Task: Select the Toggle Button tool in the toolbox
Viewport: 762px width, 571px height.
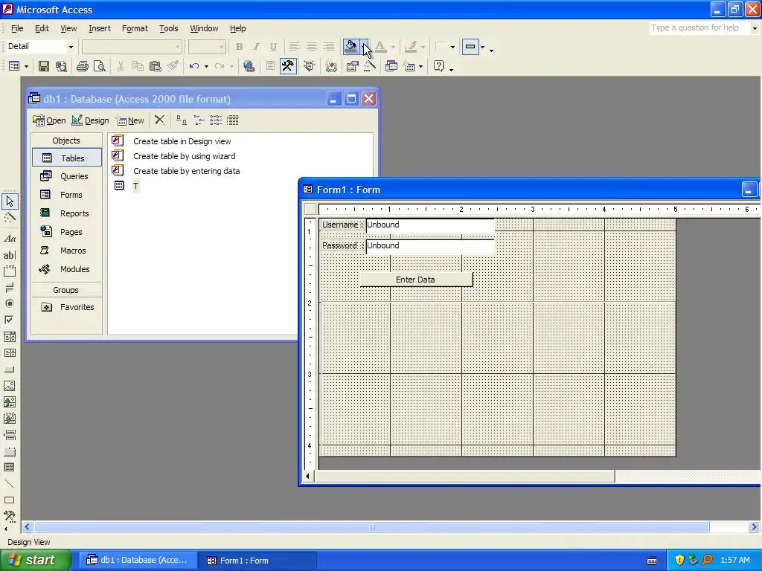Action: [9, 288]
